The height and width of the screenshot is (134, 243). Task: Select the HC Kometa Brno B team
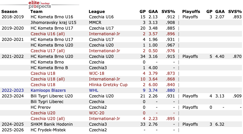[x=49, y=67]
